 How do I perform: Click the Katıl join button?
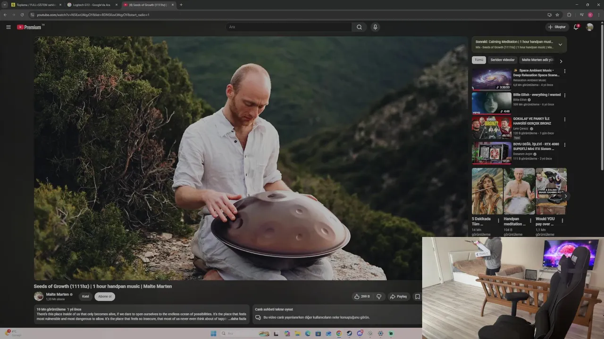pos(85,297)
